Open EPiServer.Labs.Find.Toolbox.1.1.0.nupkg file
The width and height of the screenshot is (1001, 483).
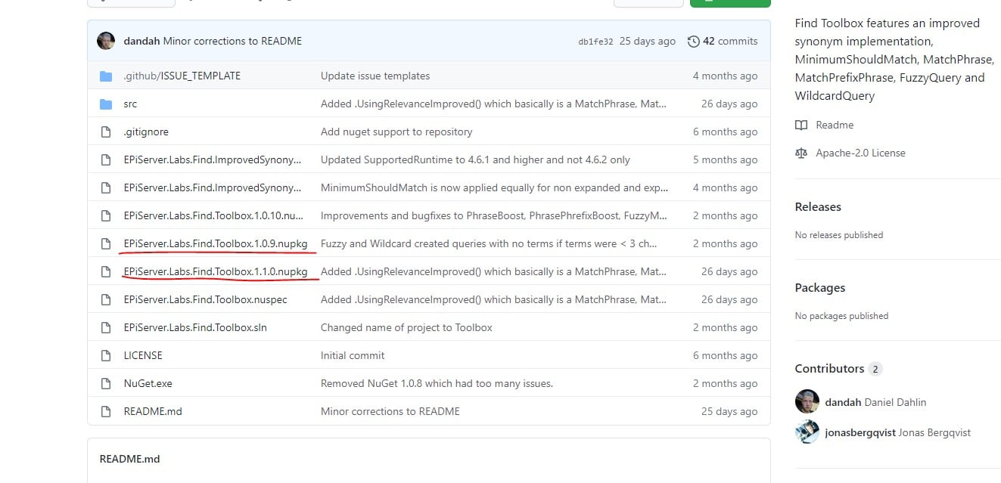(x=216, y=271)
